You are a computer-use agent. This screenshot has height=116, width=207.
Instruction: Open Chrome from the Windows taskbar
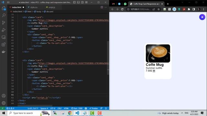[70, 113]
